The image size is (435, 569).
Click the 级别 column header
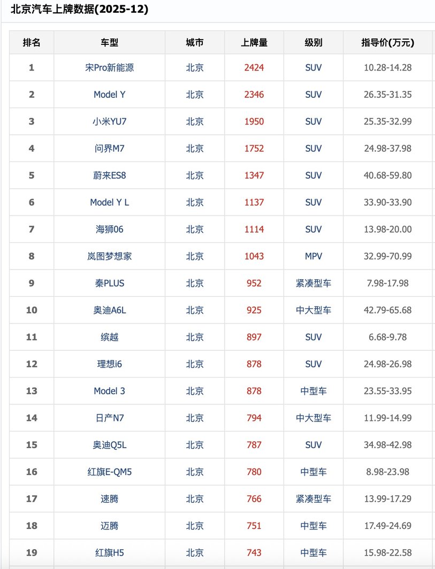click(x=314, y=43)
